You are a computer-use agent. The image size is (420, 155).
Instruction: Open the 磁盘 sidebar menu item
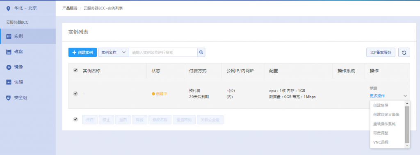(x=28, y=52)
